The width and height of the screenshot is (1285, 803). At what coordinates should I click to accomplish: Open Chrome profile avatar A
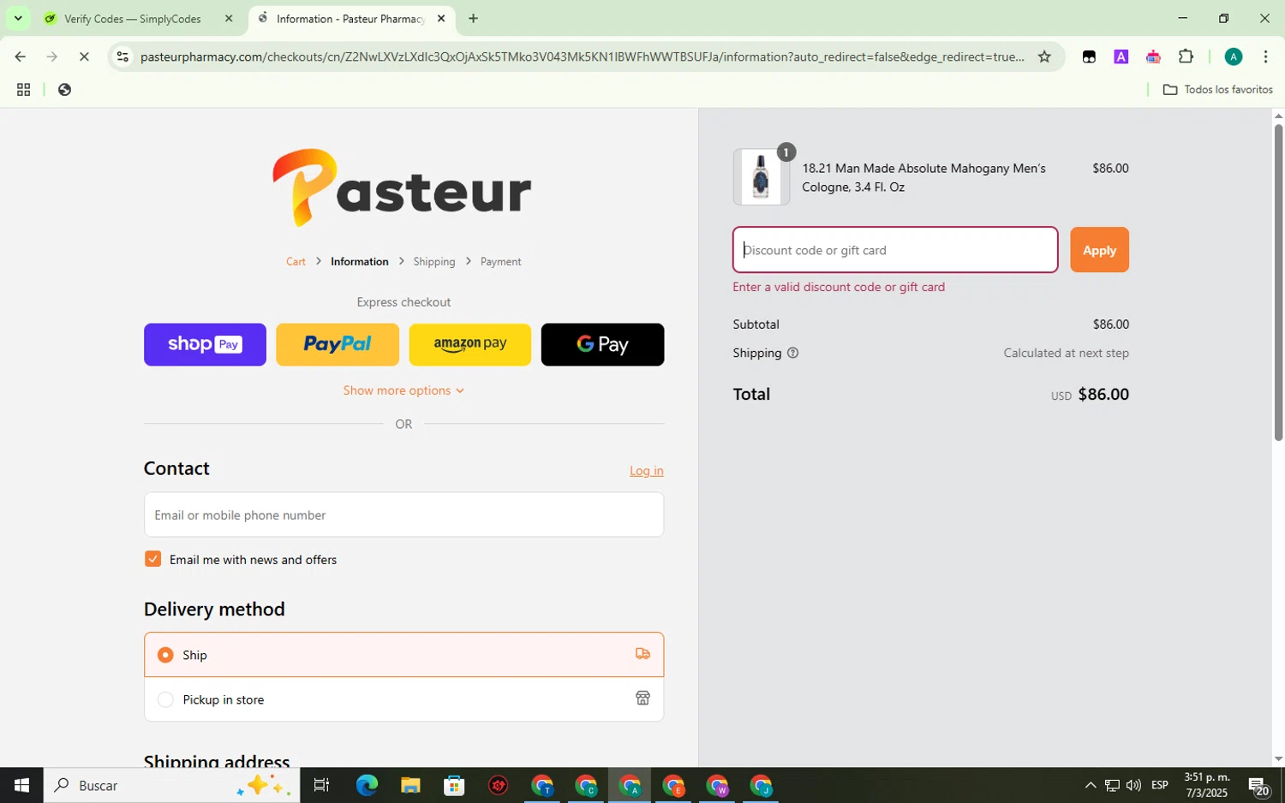click(x=1233, y=57)
